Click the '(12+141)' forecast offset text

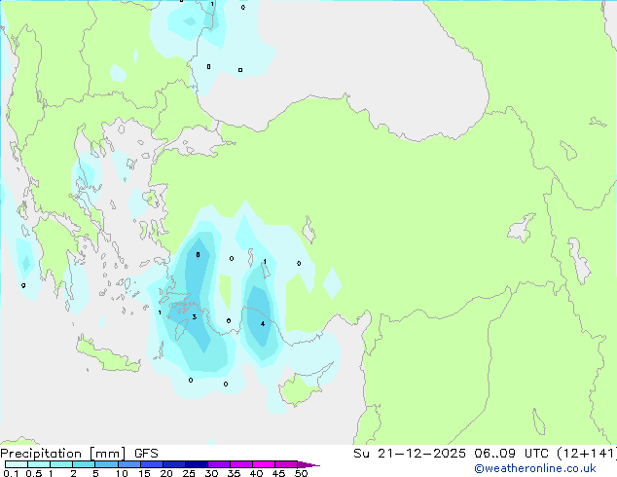click(x=587, y=454)
